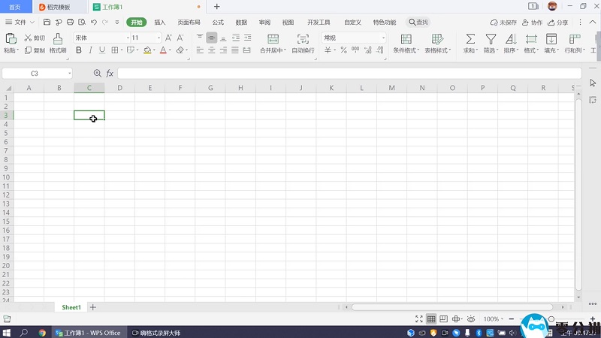Click the Share (分享) button

557,23
